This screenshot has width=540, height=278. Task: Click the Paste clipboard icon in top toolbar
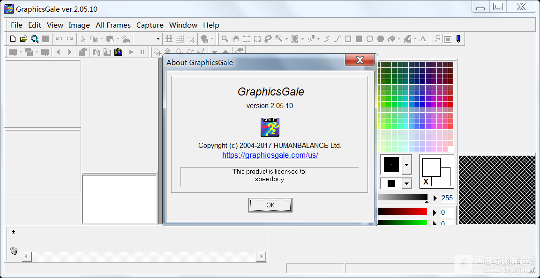tap(110, 39)
